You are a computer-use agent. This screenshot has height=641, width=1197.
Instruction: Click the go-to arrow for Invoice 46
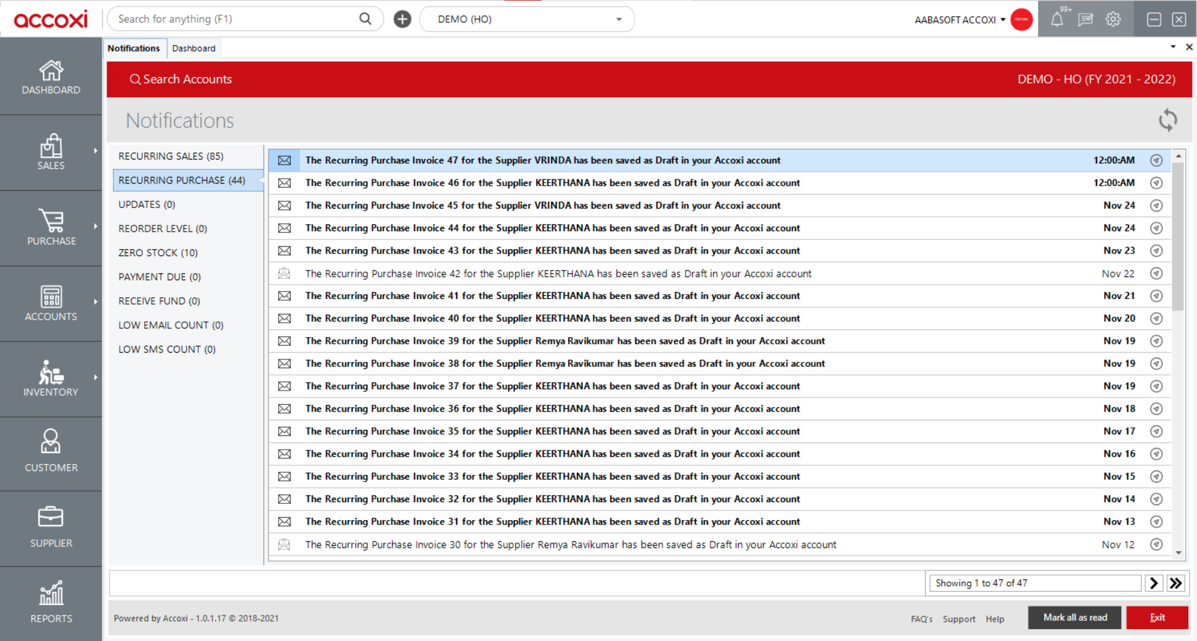(1156, 183)
